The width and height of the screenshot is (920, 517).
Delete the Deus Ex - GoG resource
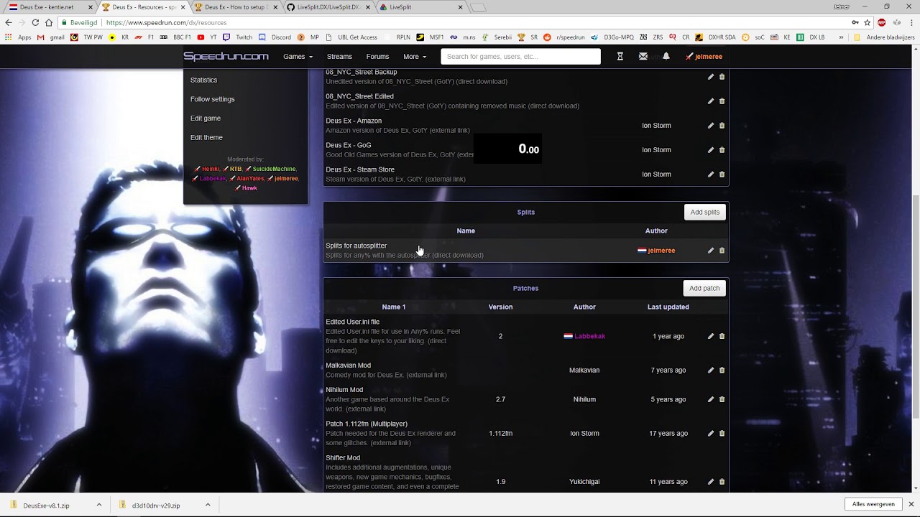click(x=722, y=150)
